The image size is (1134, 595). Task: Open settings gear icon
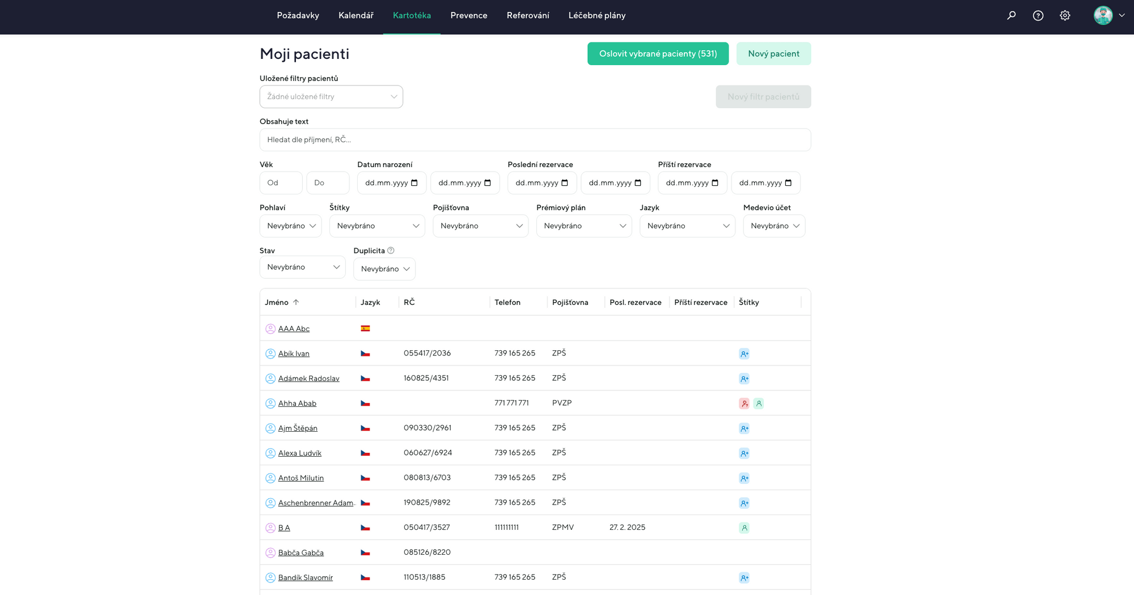(1065, 15)
